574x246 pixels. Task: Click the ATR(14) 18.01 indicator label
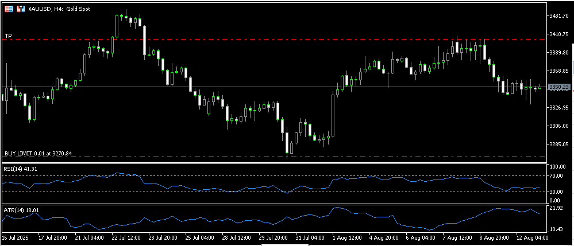coord(21,210)
